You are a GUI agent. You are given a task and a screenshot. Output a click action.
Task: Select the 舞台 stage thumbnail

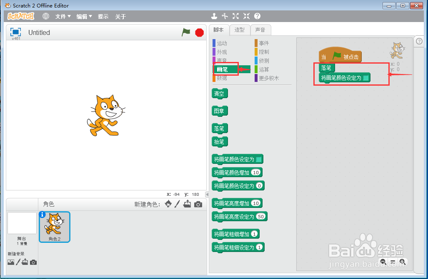[x=22, y=223]
